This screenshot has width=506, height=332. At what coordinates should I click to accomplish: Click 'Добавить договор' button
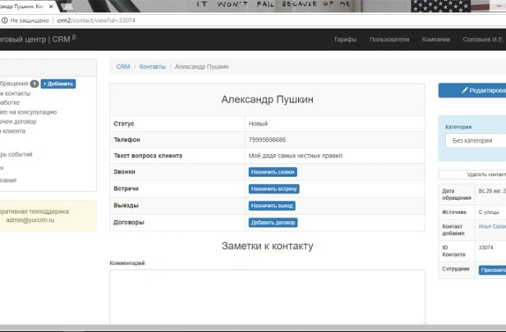pyautogui.click(x=273, y=222)
